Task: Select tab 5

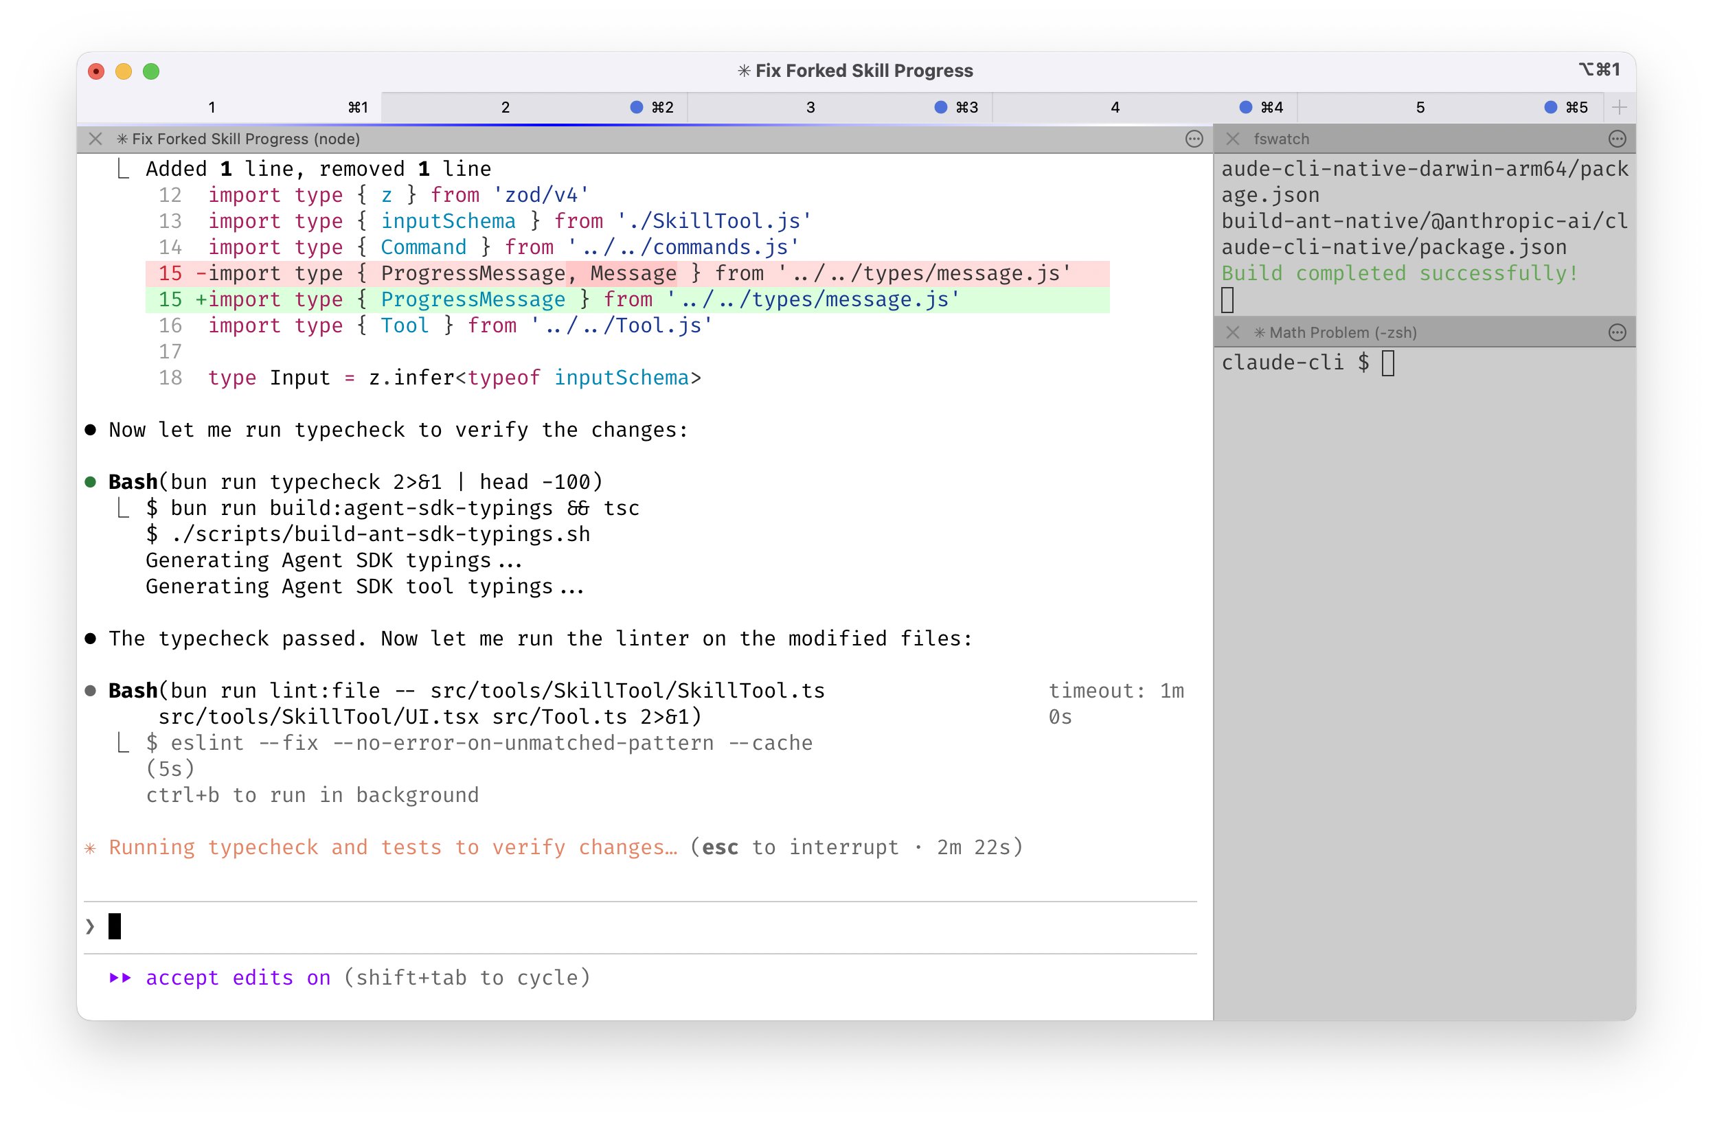Action: 1418,106
